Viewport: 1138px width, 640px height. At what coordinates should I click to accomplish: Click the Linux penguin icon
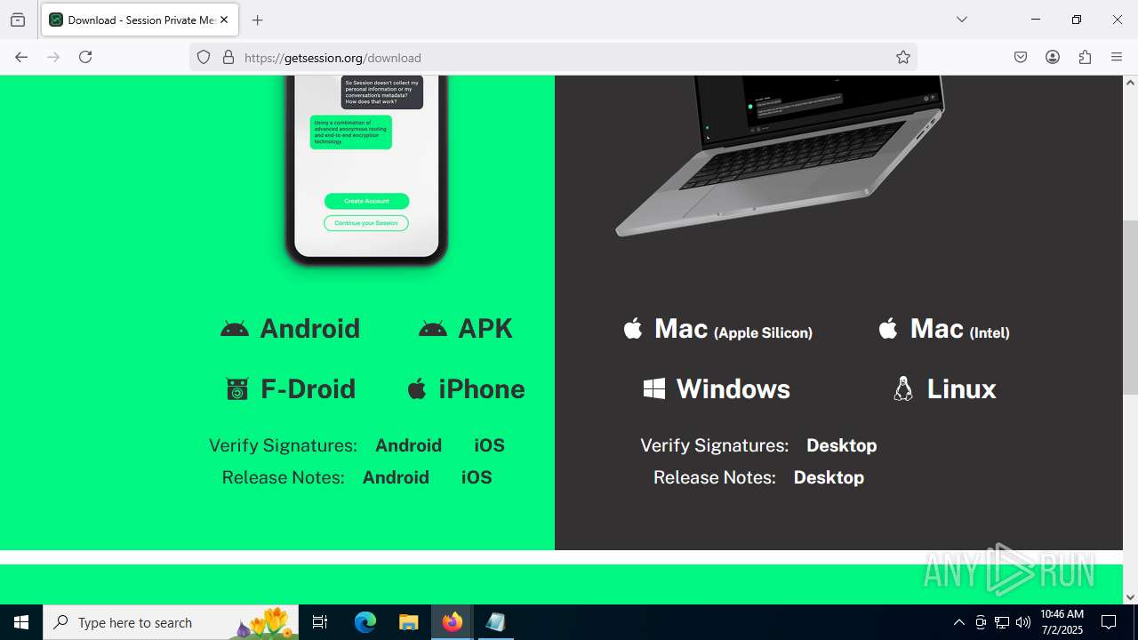(903, 388)
